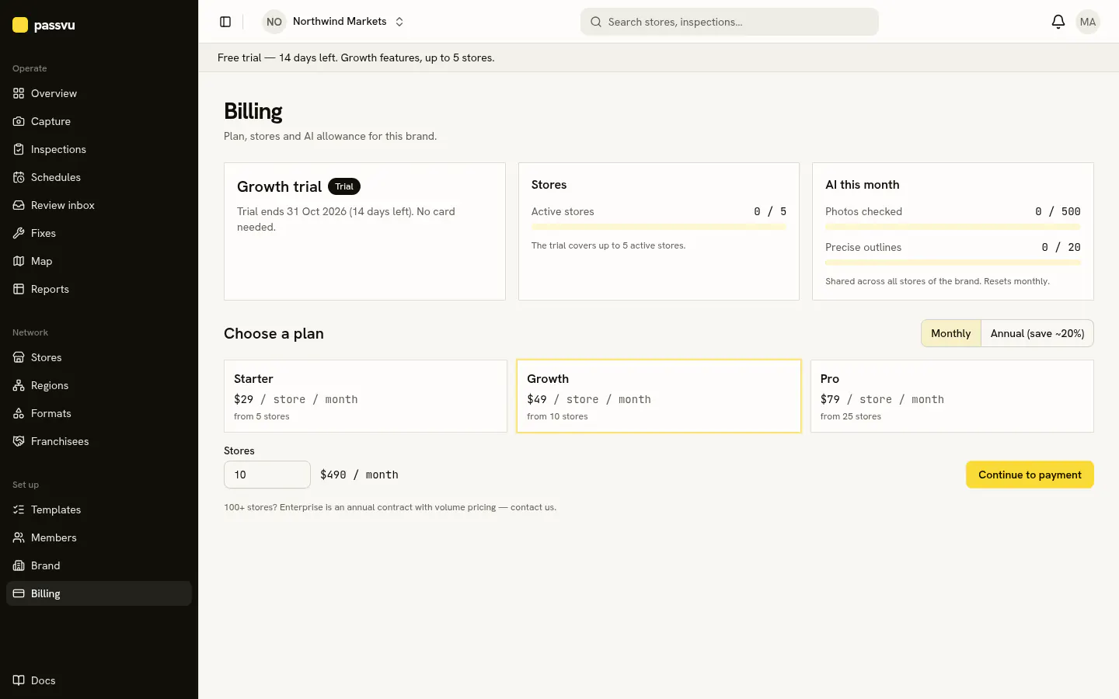Image resolution: width=1119 pixels, height=699 pixels.
Task: Open Members setup page
Action: (x=99, y=537)
